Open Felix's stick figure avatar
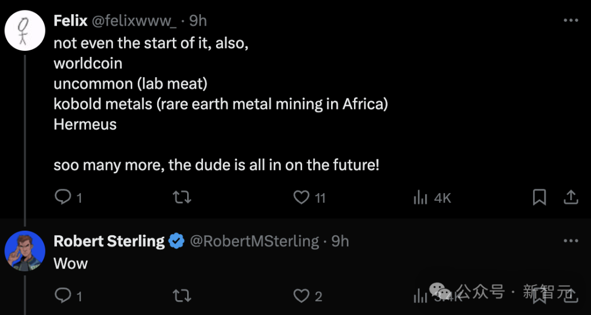 (25, 31)
